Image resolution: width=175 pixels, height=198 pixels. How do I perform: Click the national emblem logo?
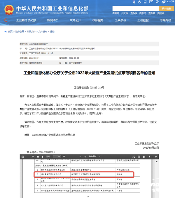pos(9,10)
